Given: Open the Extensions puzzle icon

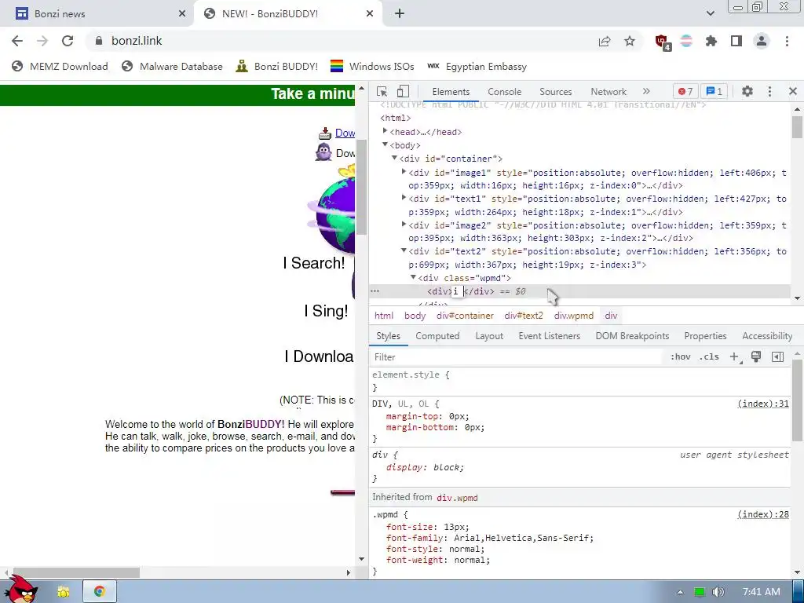Looking at the screenshot, I should point(711,41).
